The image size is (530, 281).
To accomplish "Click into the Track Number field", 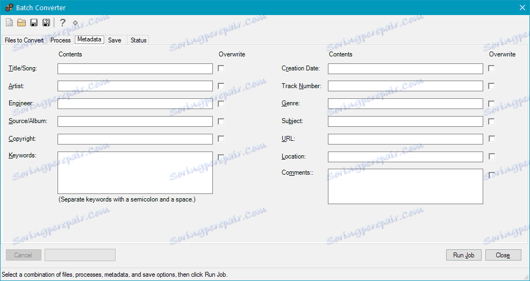I will tap(405, 86).
